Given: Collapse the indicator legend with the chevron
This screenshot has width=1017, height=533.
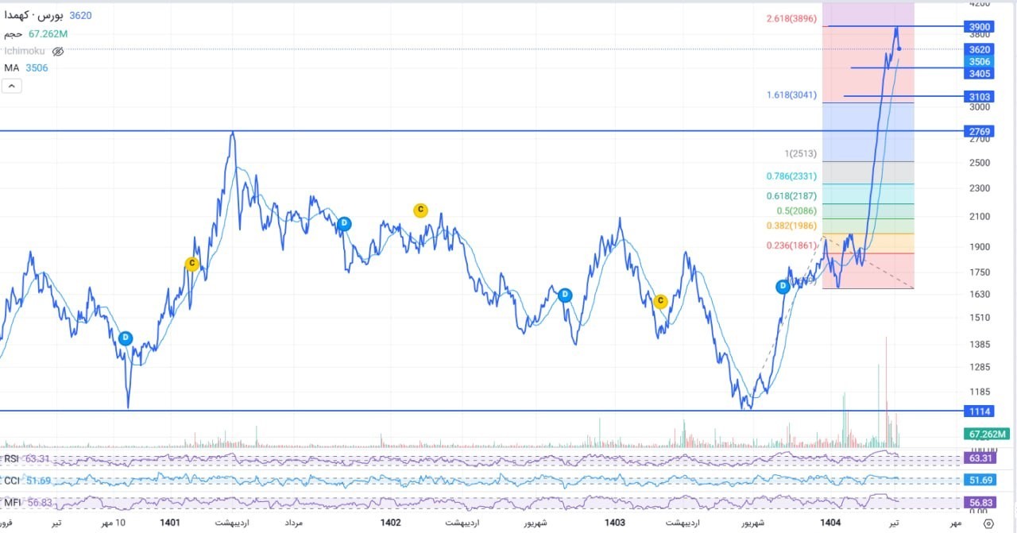Looking at the screenshot, I should pos(12,86).
